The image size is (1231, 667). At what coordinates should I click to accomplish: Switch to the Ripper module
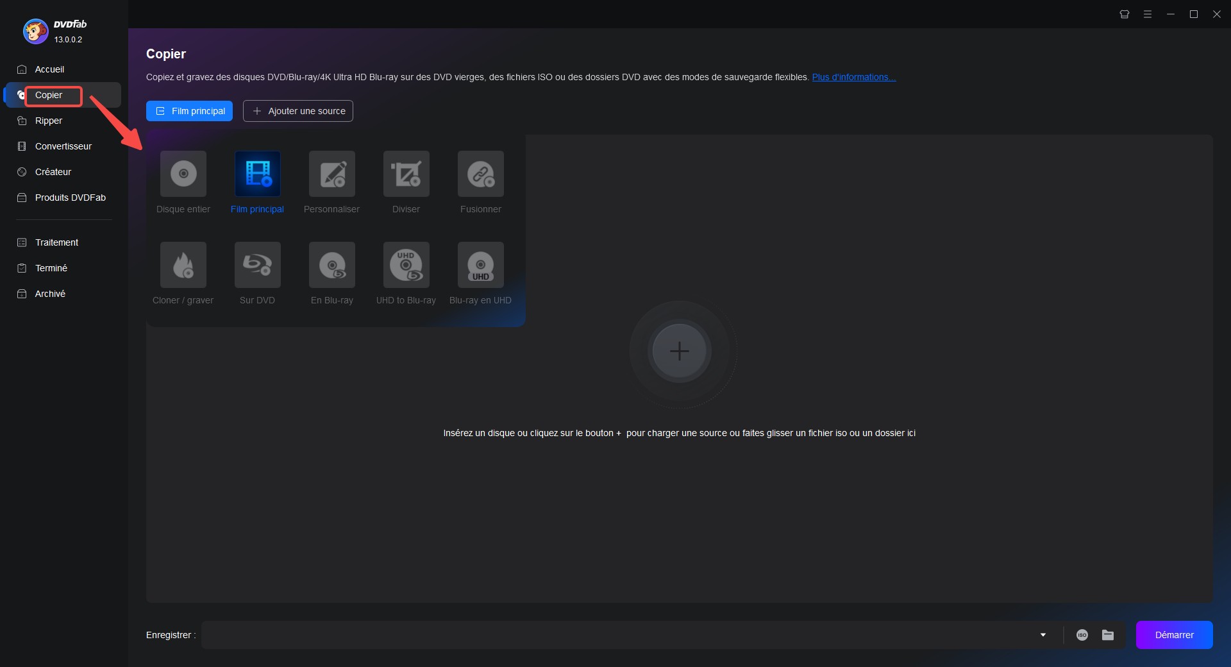(x=62, y=121)
